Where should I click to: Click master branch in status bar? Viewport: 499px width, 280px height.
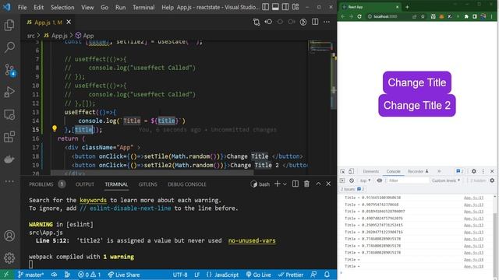[x=31, y=275]
